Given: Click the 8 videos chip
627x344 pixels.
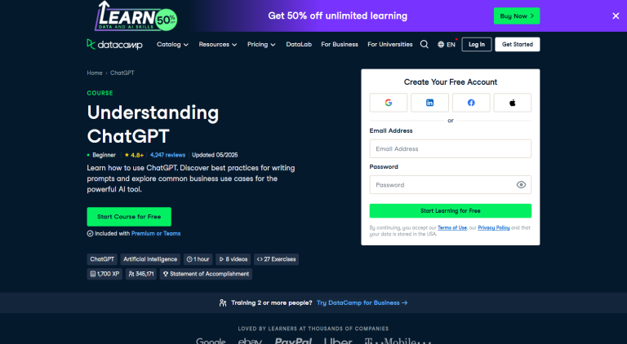Looking at the screenshot, I should point(233,259).
